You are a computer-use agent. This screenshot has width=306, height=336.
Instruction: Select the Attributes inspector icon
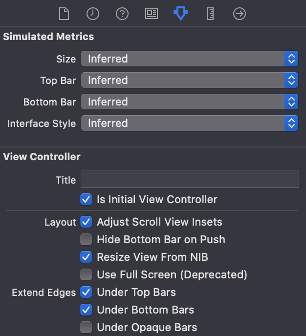(x=181, y=13)
